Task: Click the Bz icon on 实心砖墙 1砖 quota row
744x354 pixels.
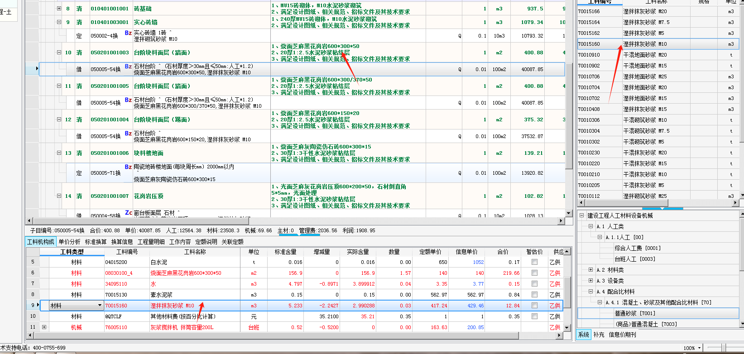Action: pyautogui.click(x=128, y=33)
